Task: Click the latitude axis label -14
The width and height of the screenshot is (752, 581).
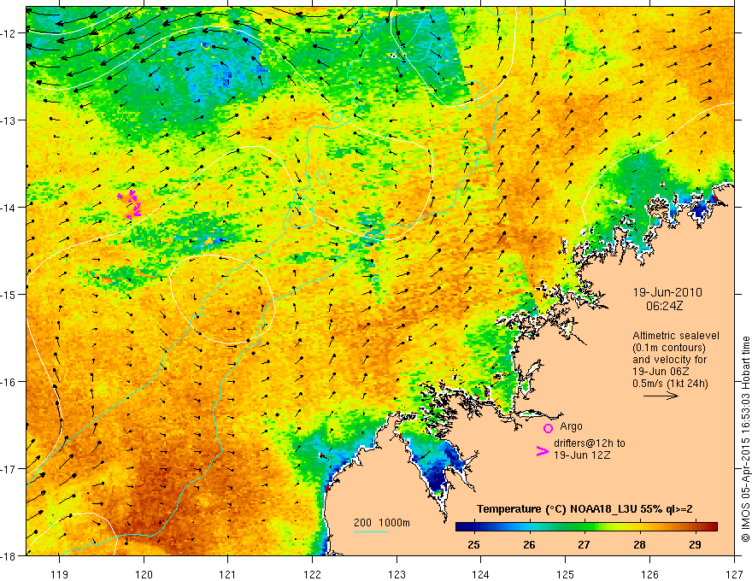Action: click(9, 208)
